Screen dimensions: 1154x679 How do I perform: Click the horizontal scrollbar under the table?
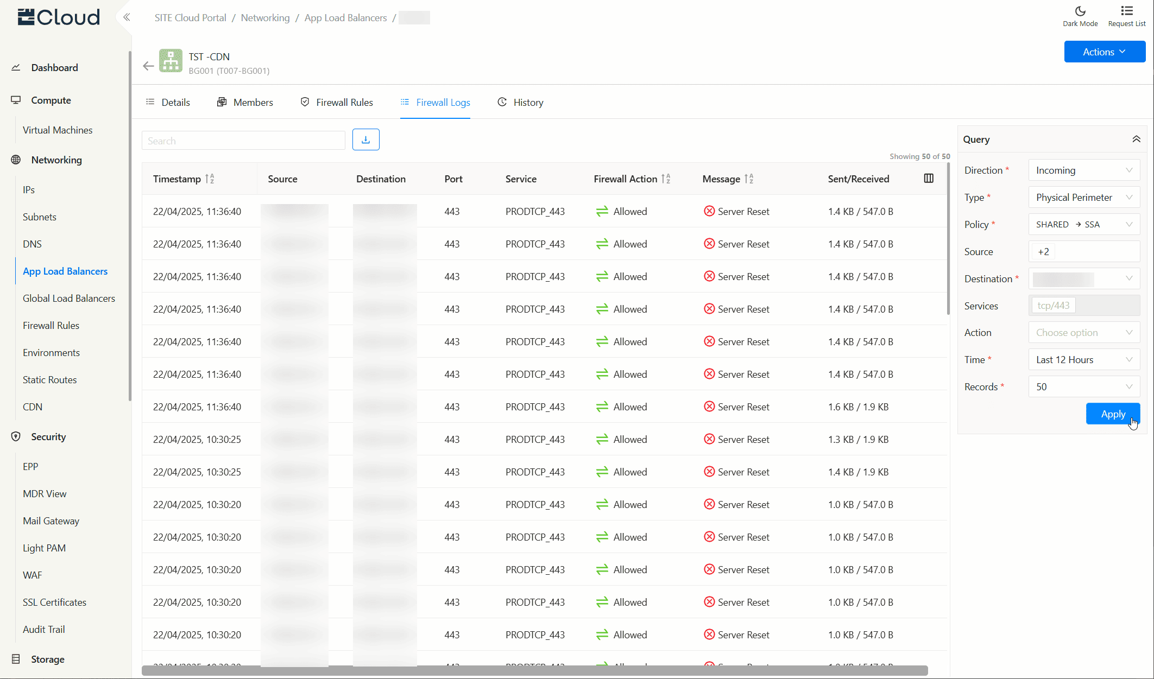[x=534, y=671]
